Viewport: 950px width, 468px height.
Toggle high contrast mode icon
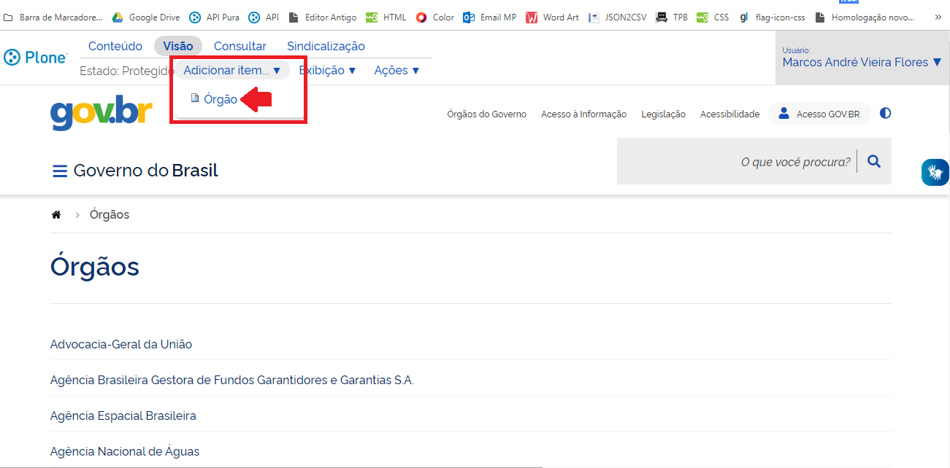pyautogui.click(x=885, y=113)
